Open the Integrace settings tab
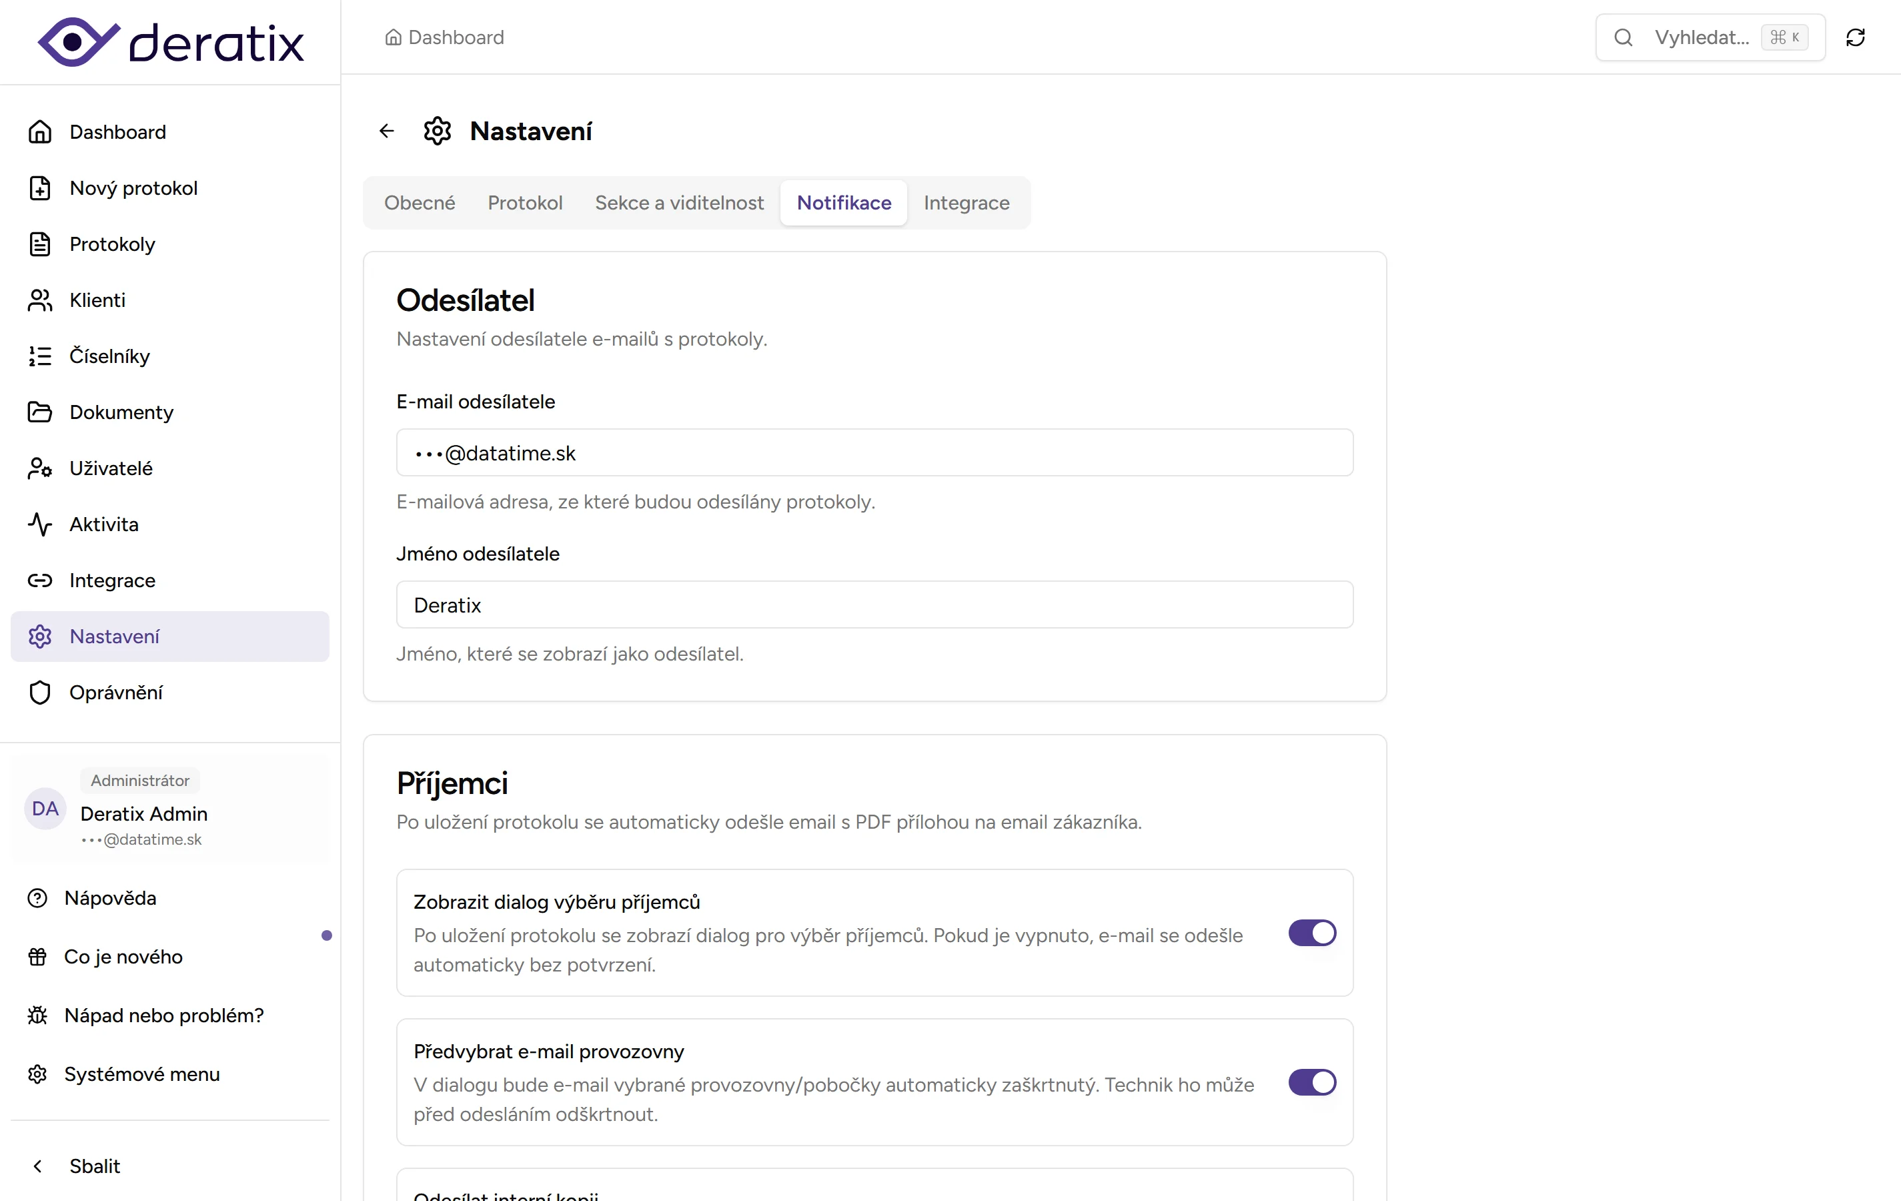 (967, 202)
